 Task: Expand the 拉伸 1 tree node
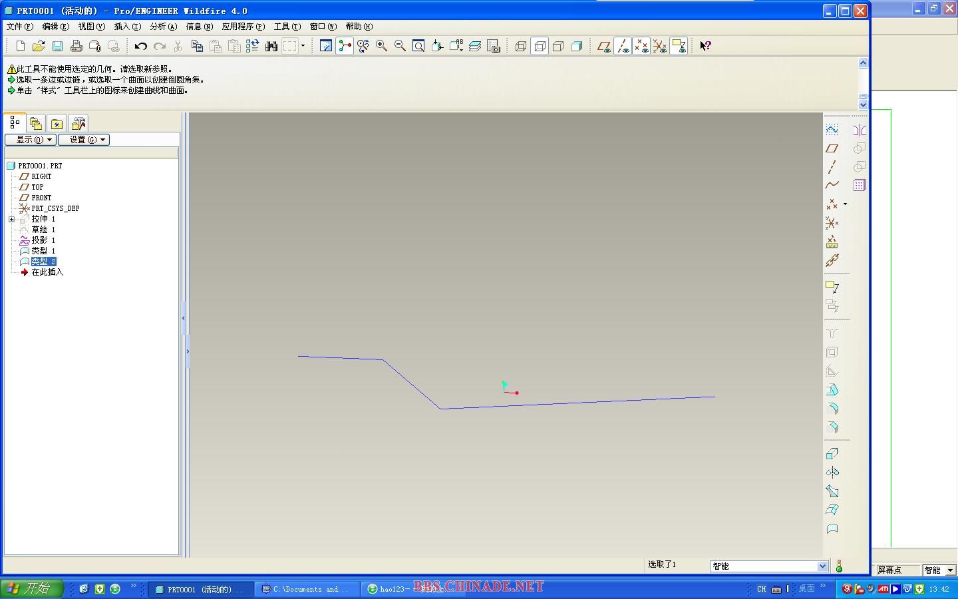[11, 219]
